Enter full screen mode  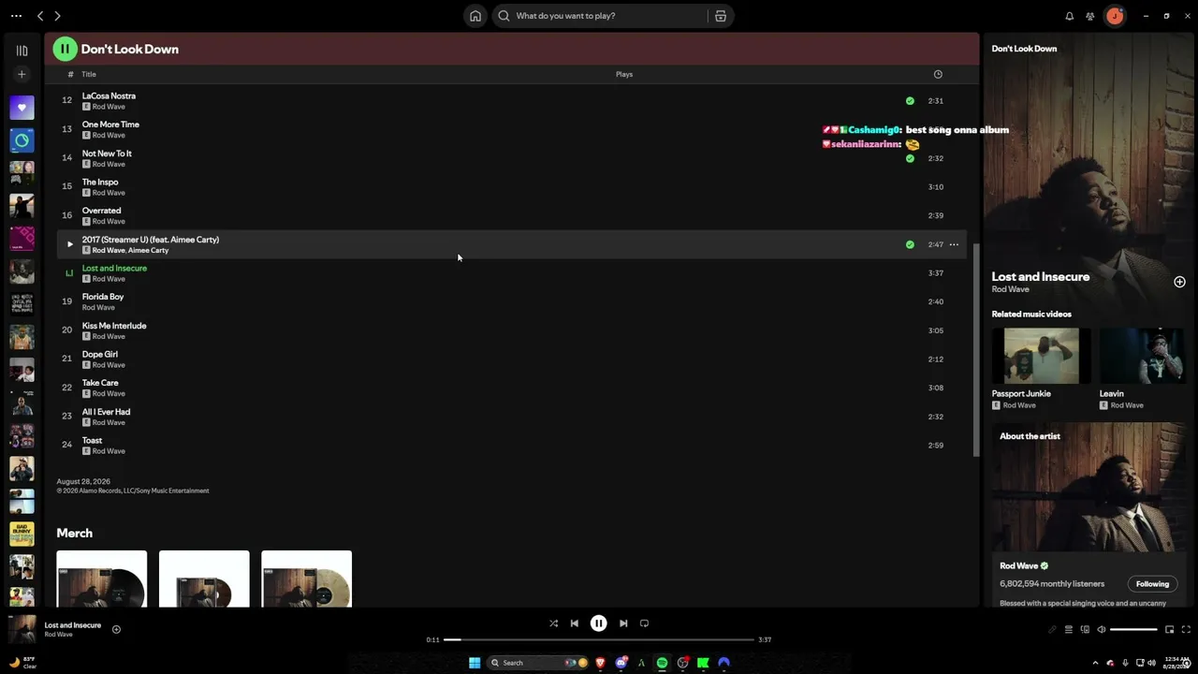(x=1186, y=629)
